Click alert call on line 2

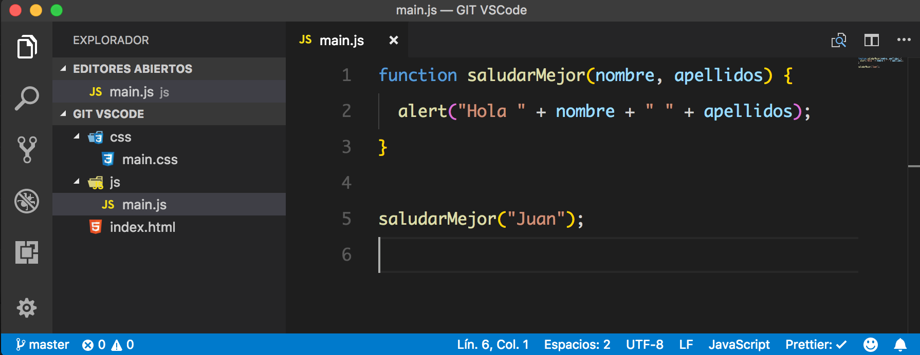pos(422,111)
